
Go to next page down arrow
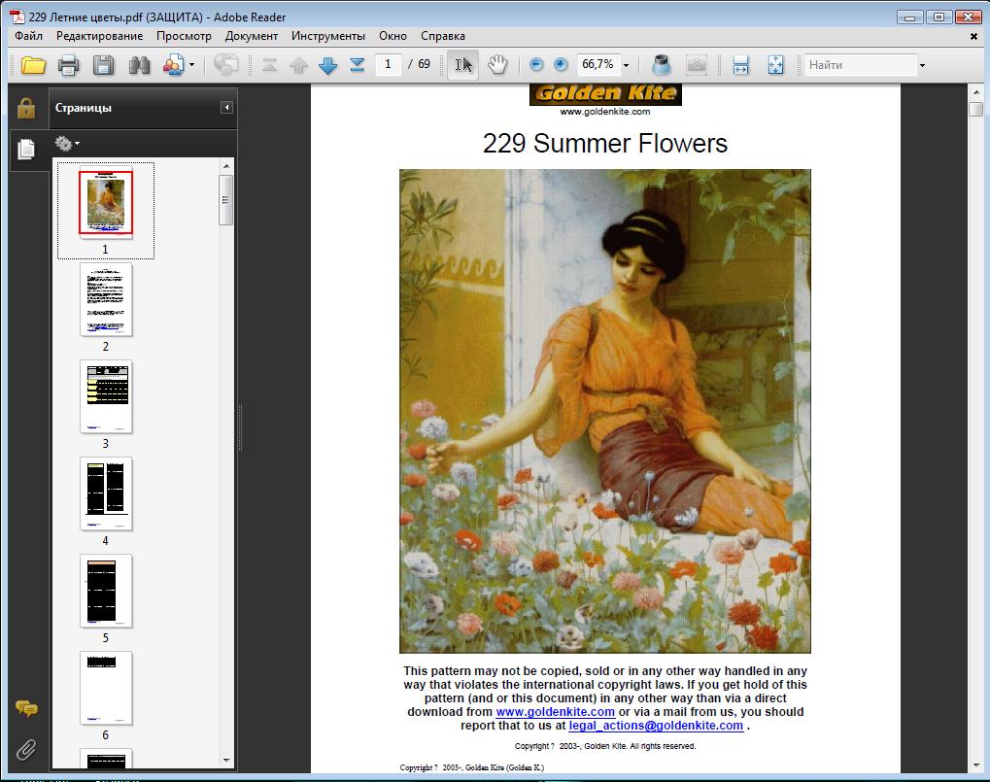point(327,65)
